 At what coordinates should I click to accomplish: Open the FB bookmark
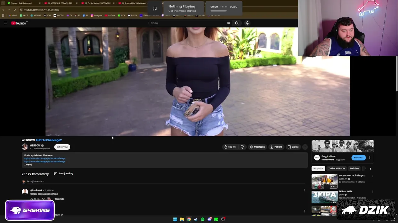86,15
